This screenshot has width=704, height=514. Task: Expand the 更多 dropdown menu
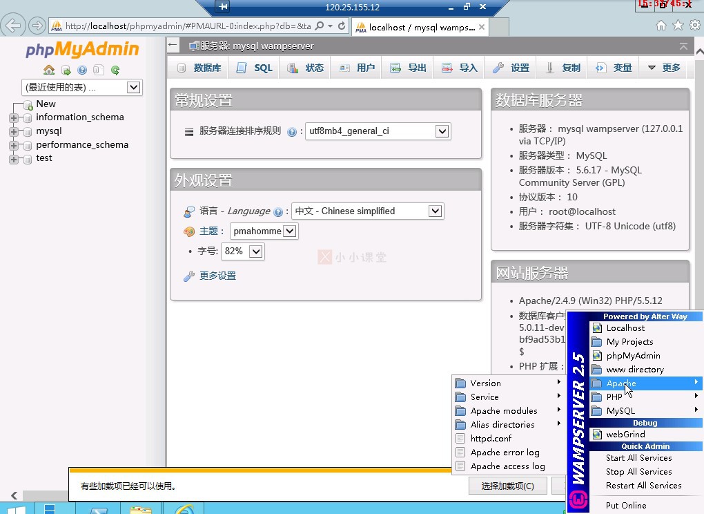coord(665,68)
